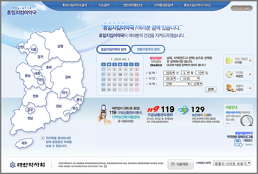Click the 검색 search button
The width and height of the screenshot is (258, 174).
[211, 89]
